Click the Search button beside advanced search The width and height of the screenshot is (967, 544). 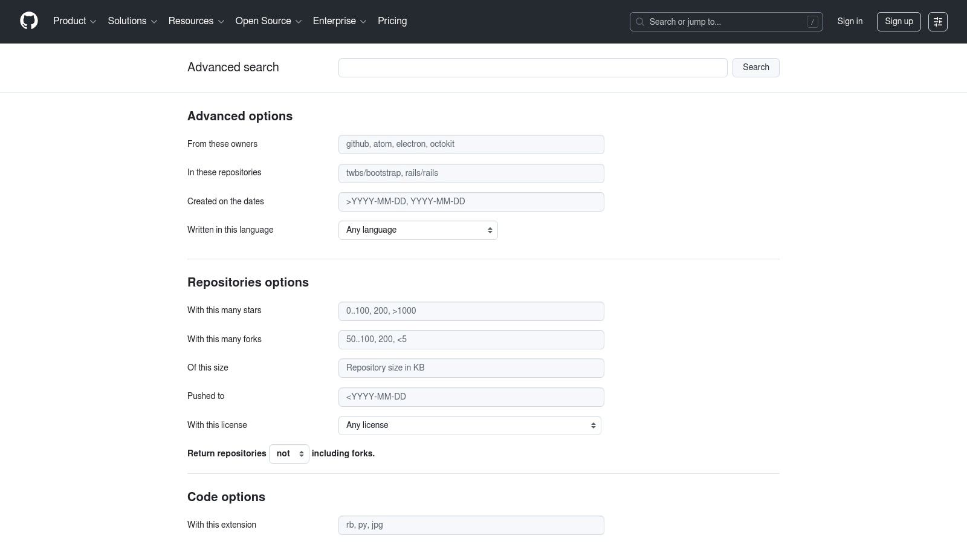[755, 67]
